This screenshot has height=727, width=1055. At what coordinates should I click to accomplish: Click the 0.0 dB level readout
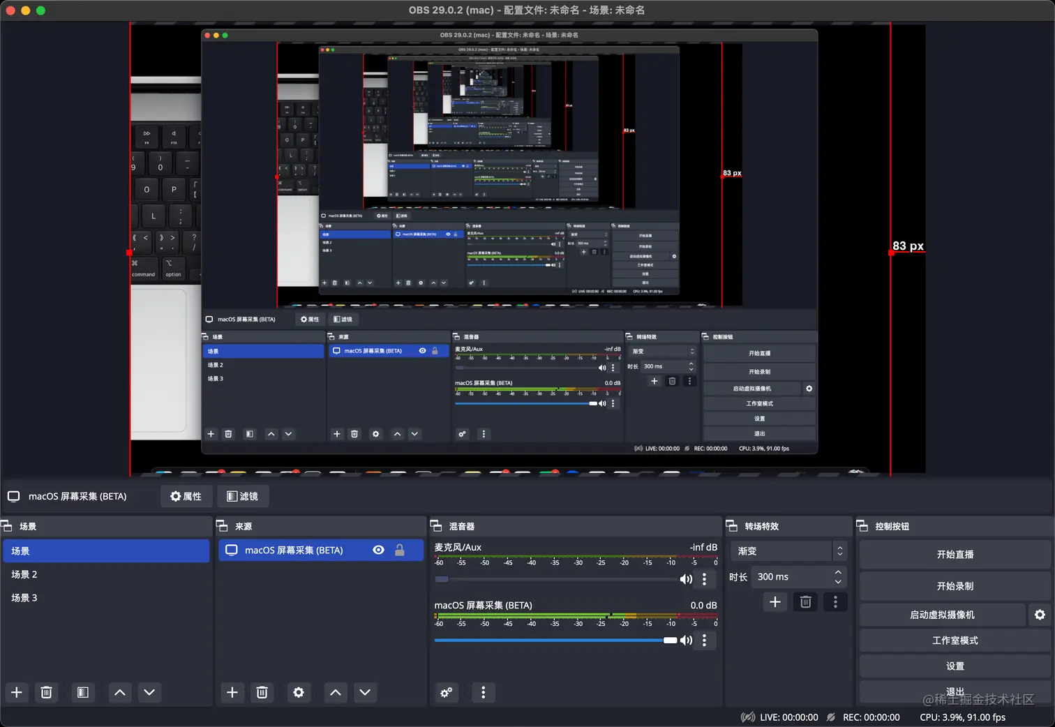pyautogui.click(x=703, y=605)
